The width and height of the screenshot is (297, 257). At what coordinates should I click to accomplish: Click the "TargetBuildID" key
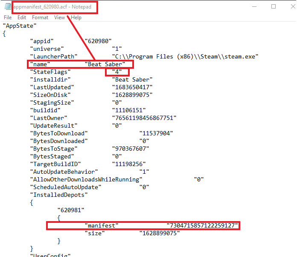pos(55,164)
